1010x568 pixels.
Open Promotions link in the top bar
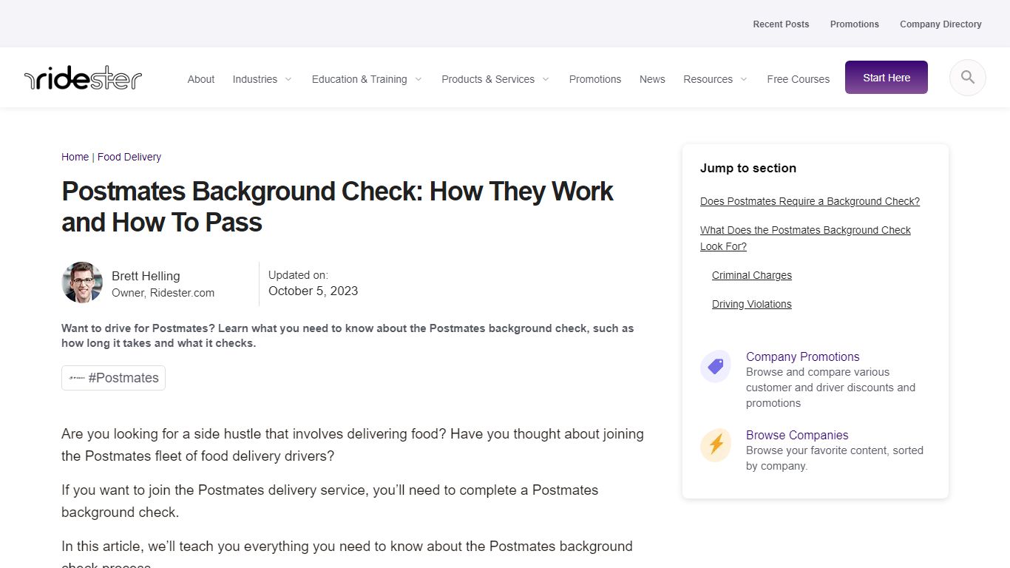[x=855, y=24]
